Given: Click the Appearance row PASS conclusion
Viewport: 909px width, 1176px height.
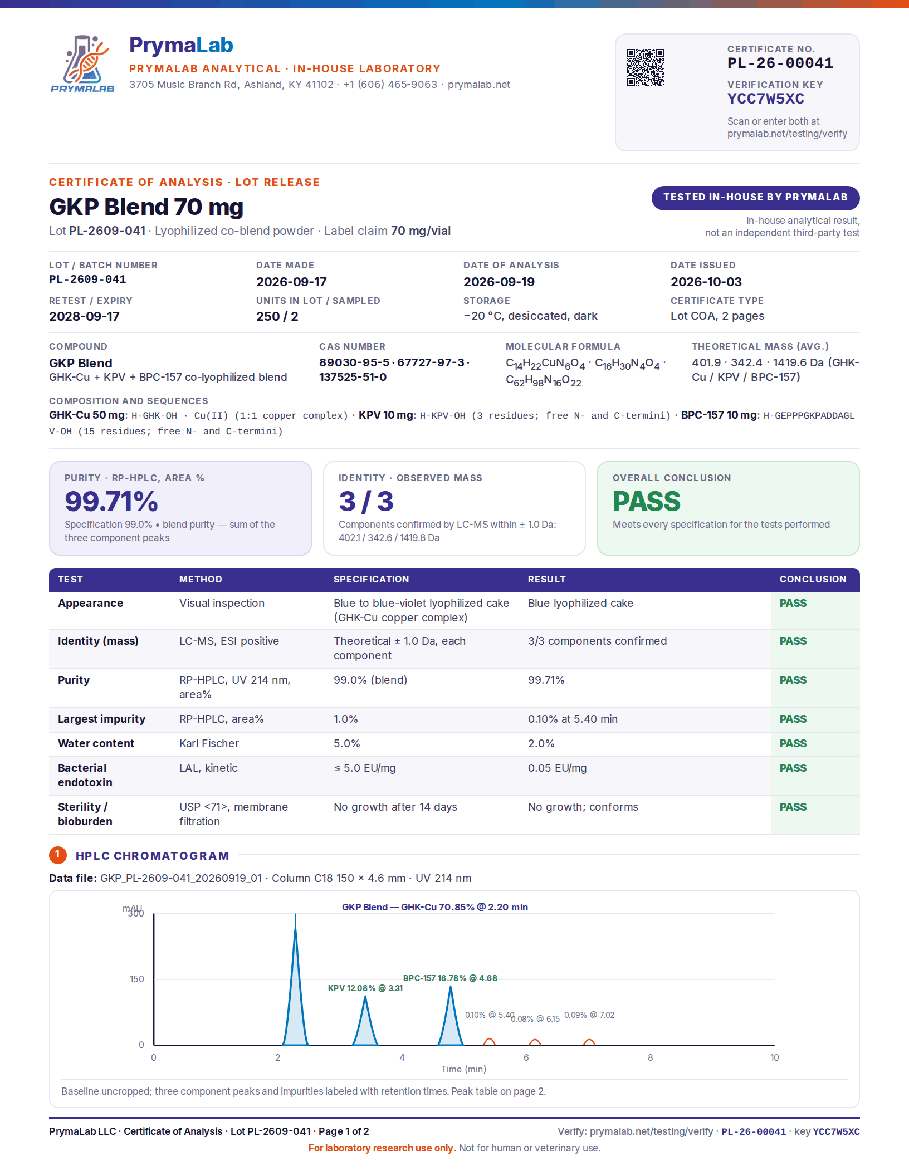Looking at the screenshot, I should [793, 603].
